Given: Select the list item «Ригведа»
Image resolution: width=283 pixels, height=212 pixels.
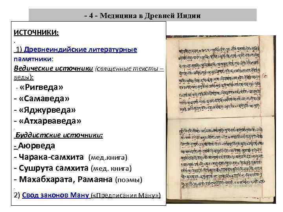Looking at the screenshot, I should click(x=41, y=88).
